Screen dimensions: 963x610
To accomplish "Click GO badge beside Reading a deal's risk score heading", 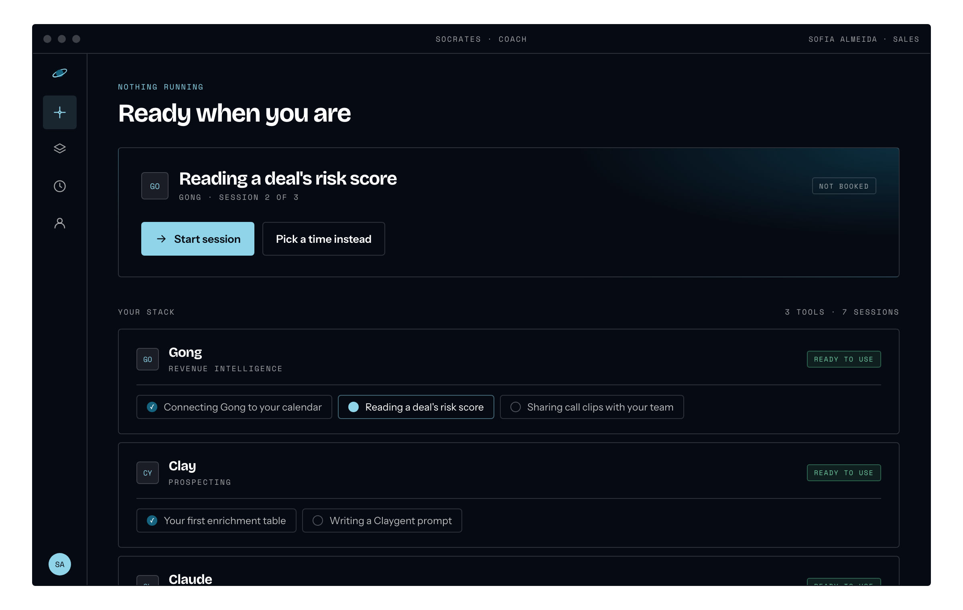I will click(x=155, y=186).
